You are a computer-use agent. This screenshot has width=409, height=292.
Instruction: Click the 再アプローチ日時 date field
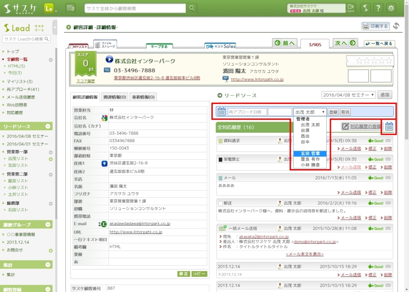click(x=247, y=112)
